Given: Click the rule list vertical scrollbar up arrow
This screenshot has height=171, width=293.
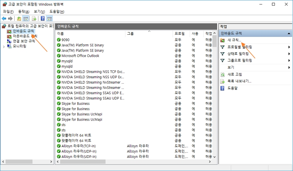Looking at the screenshot, I should 215,33.
